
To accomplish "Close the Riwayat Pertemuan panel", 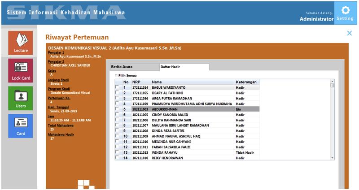I will click(350, 33).
